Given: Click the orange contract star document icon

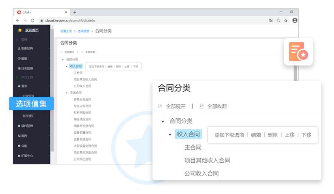Looking at the screenshot, I should pos(298,52).
